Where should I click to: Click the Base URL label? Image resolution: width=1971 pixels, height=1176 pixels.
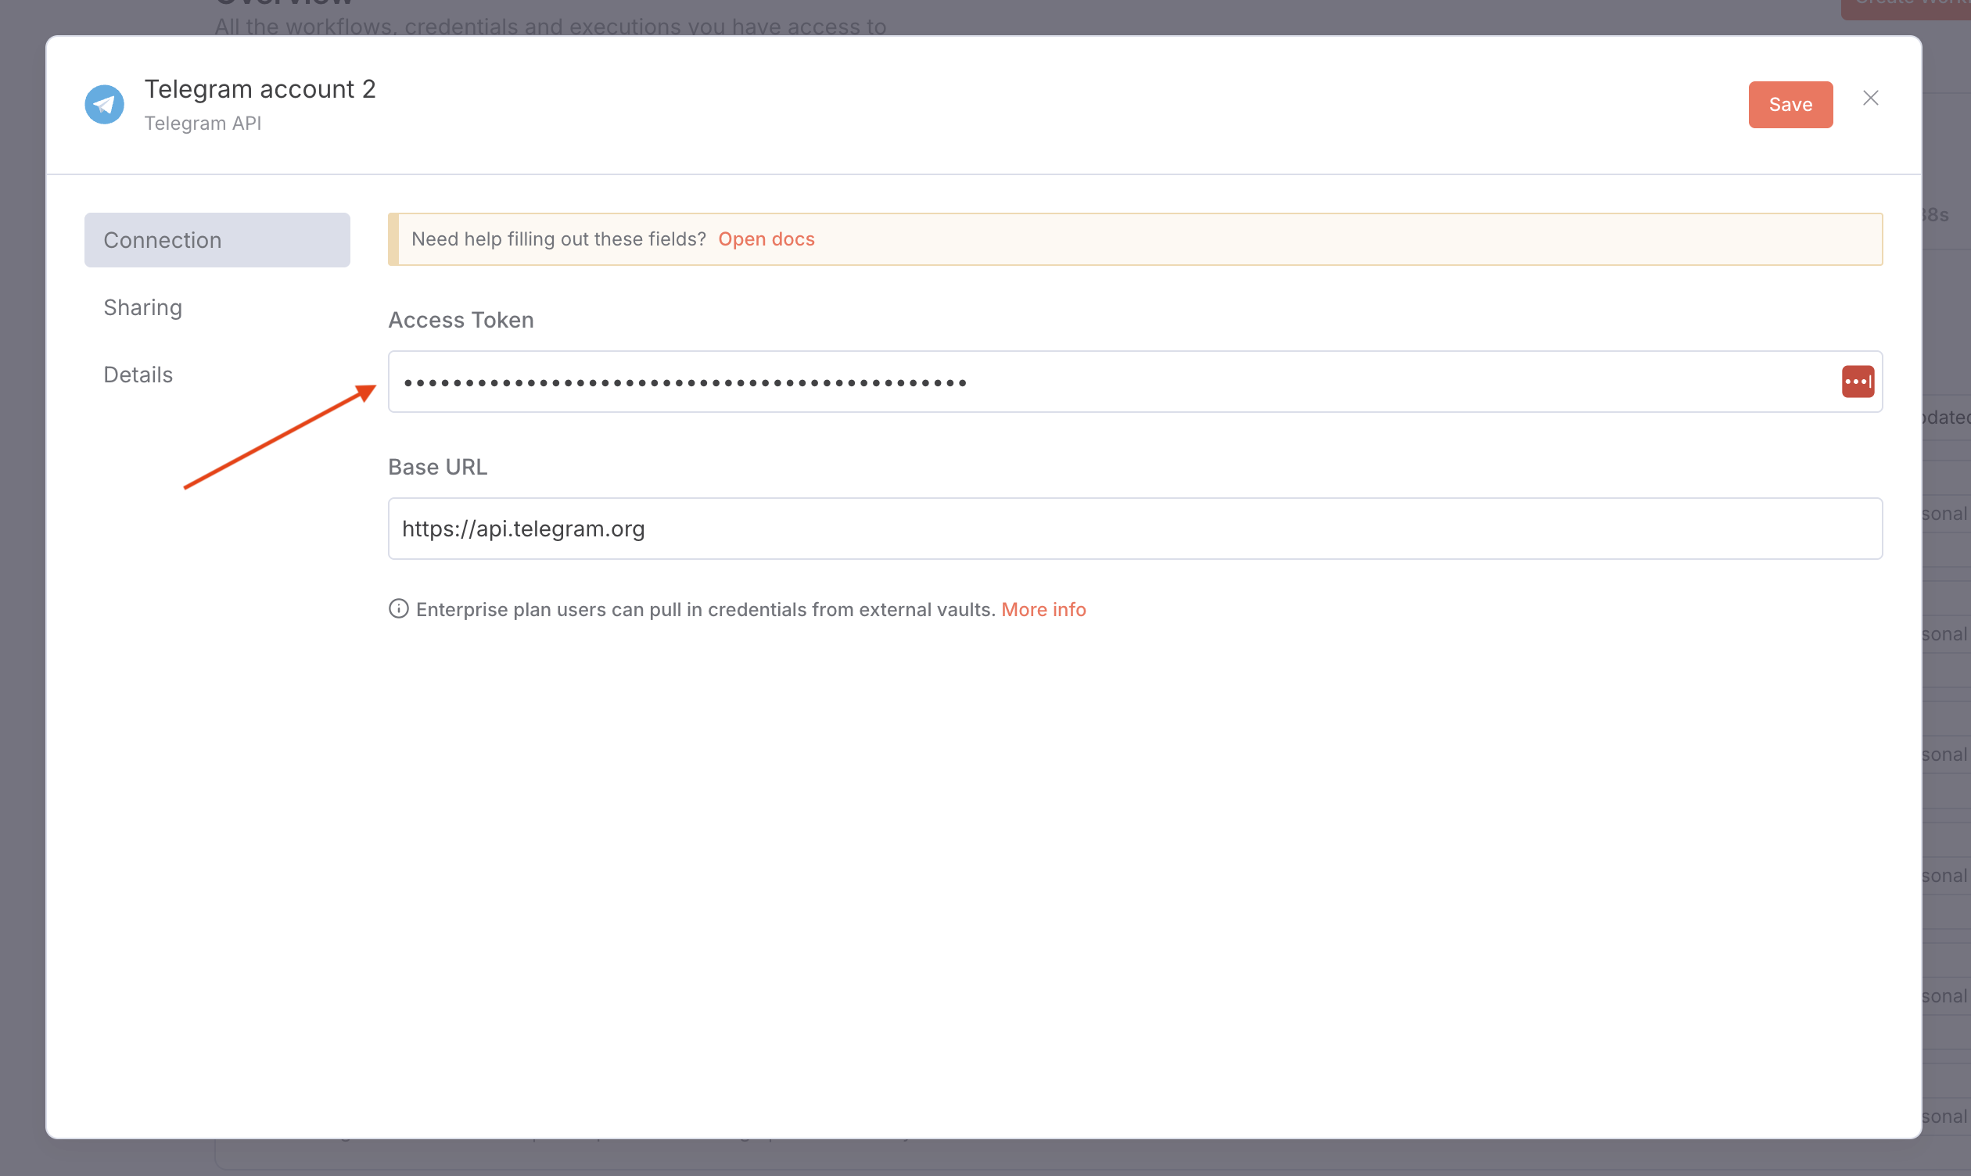click(x=437, y=467)
